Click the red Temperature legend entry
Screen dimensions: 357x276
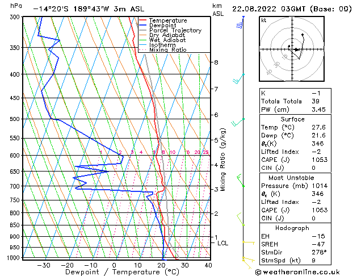pos(163,20)
